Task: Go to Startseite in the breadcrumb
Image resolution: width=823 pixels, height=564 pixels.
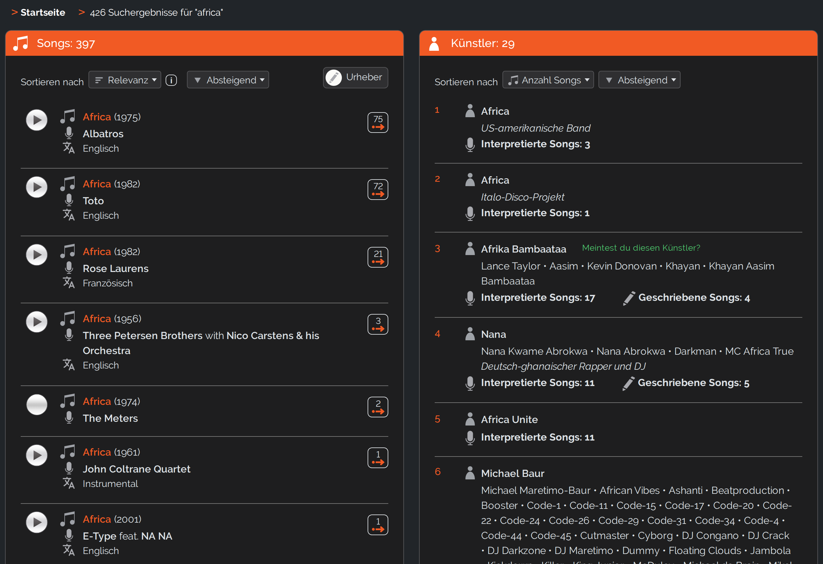Action: click(x=43, y=13)
